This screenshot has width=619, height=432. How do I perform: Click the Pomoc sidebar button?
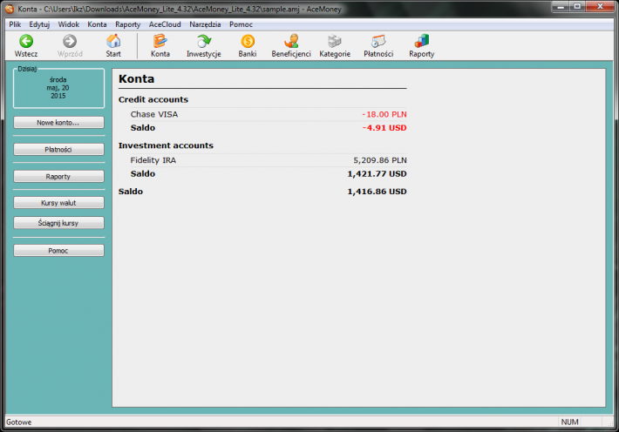pos(58,251)
